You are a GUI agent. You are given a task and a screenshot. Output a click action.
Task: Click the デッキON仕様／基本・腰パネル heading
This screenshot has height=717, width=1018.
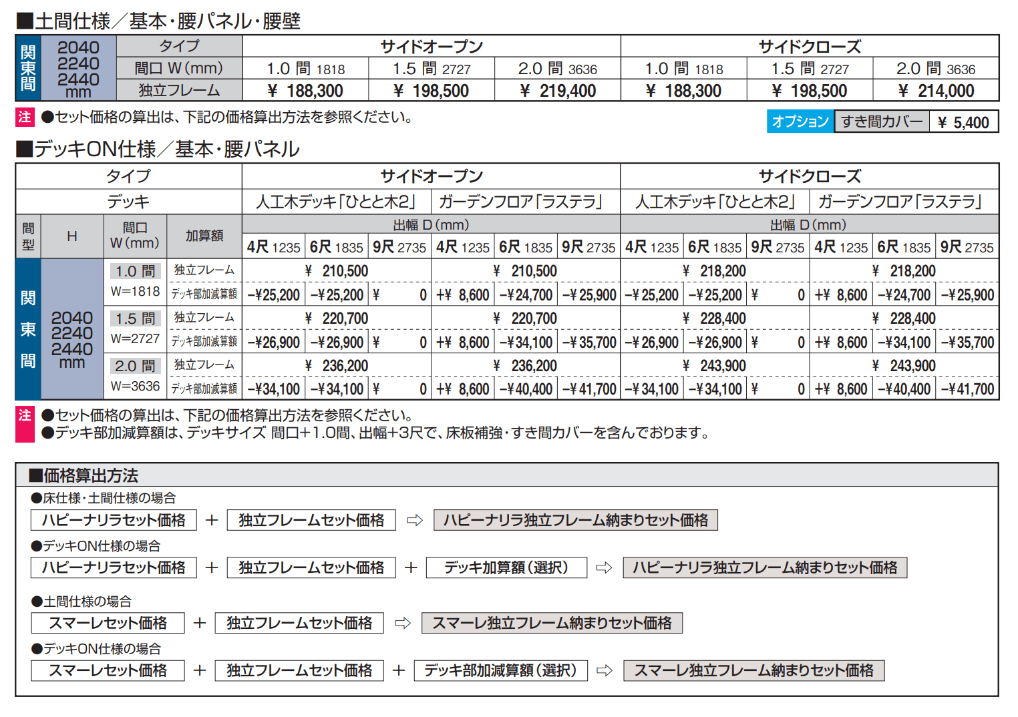pyautogui.click(x=158, y=149)
